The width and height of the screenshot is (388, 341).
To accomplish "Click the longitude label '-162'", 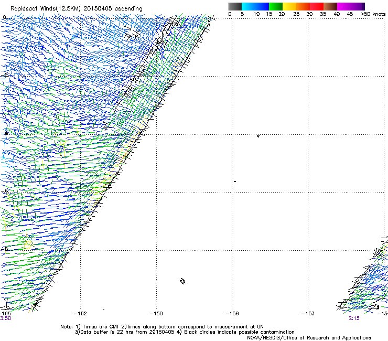I will tap(80, 314).
